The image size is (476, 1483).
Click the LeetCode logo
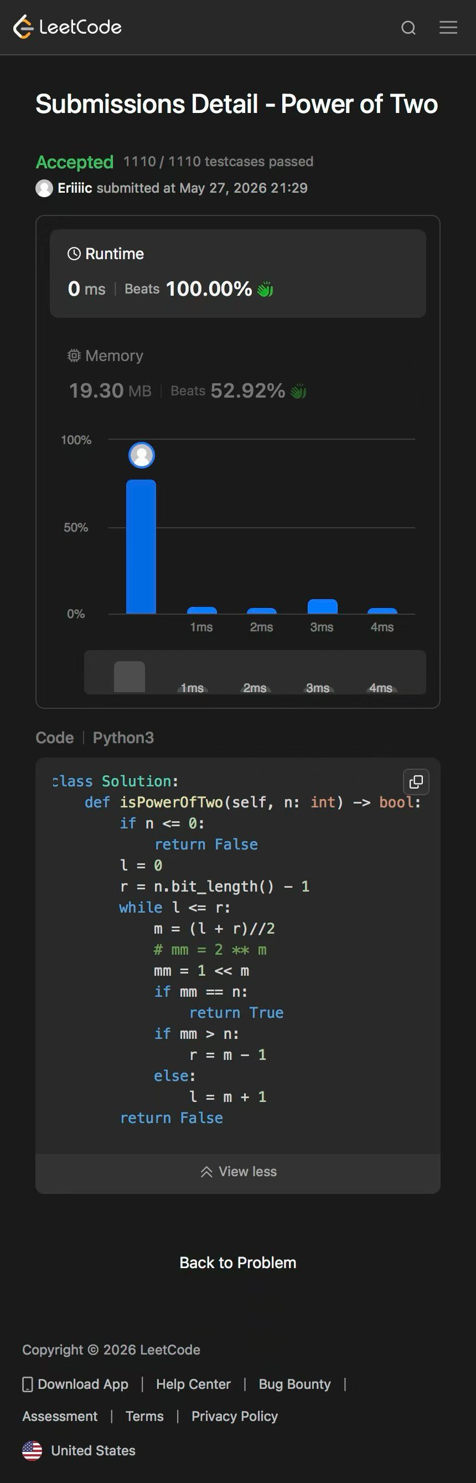[68, 27]
